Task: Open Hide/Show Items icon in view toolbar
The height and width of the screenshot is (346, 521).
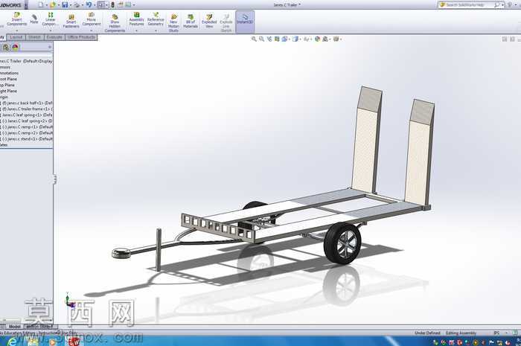Action: [306, 39]
